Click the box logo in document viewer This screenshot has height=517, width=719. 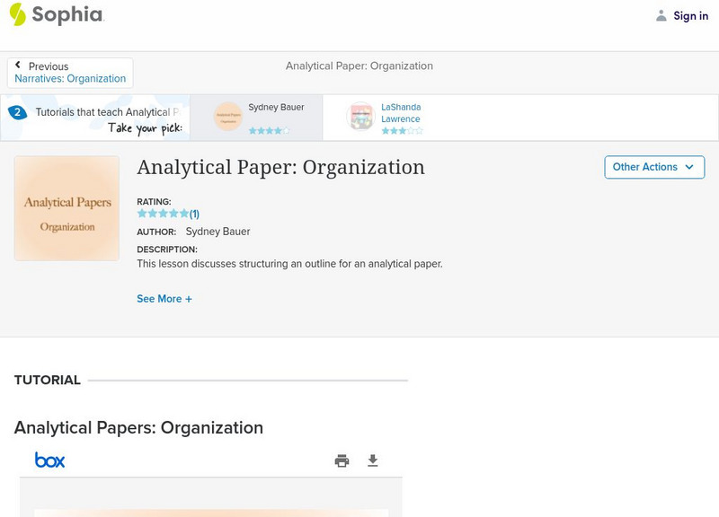coord(50,460)
